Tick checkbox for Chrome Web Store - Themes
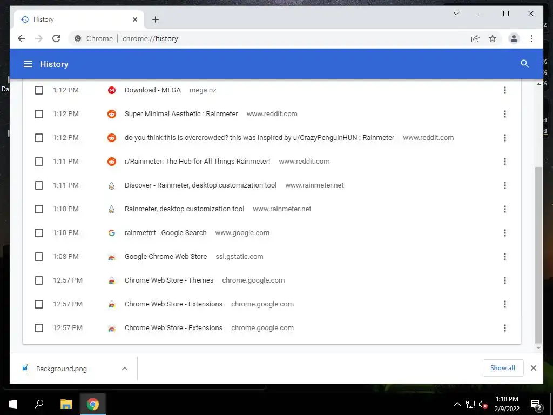 click(x=39, y=280)
